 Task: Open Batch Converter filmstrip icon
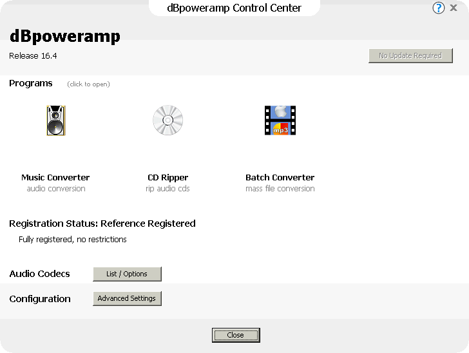pos(280,120)
